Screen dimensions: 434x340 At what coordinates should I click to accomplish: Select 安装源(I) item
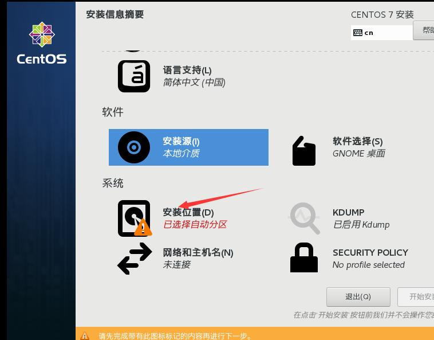pyautogui.click(x=188, y=147)
